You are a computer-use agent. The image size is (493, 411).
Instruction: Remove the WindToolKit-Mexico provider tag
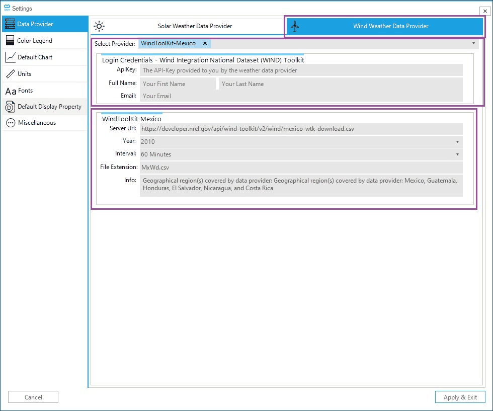click(x=205, y=44)
